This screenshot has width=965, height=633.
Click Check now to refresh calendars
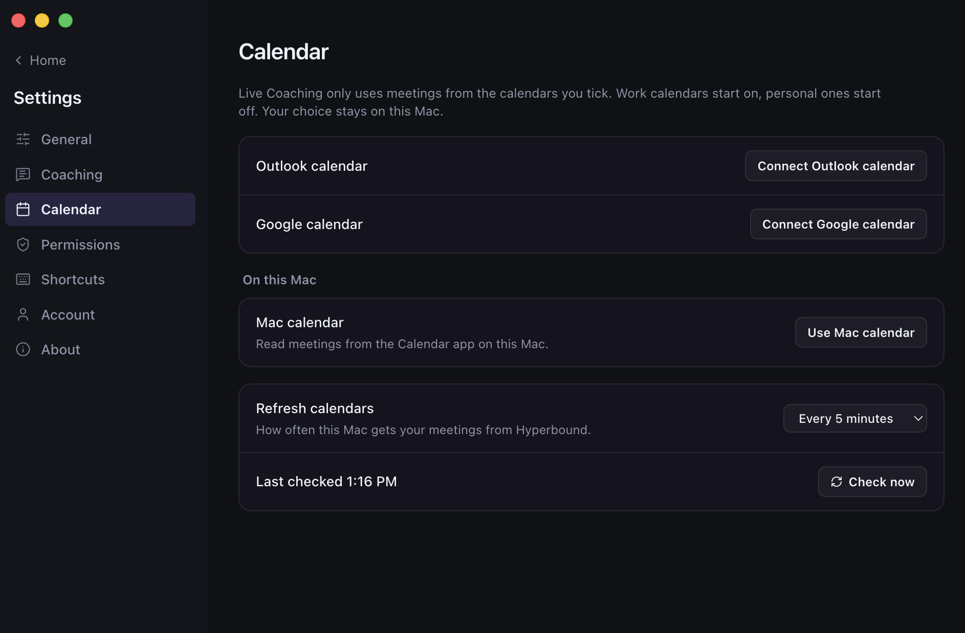click(x=872, y=482)
